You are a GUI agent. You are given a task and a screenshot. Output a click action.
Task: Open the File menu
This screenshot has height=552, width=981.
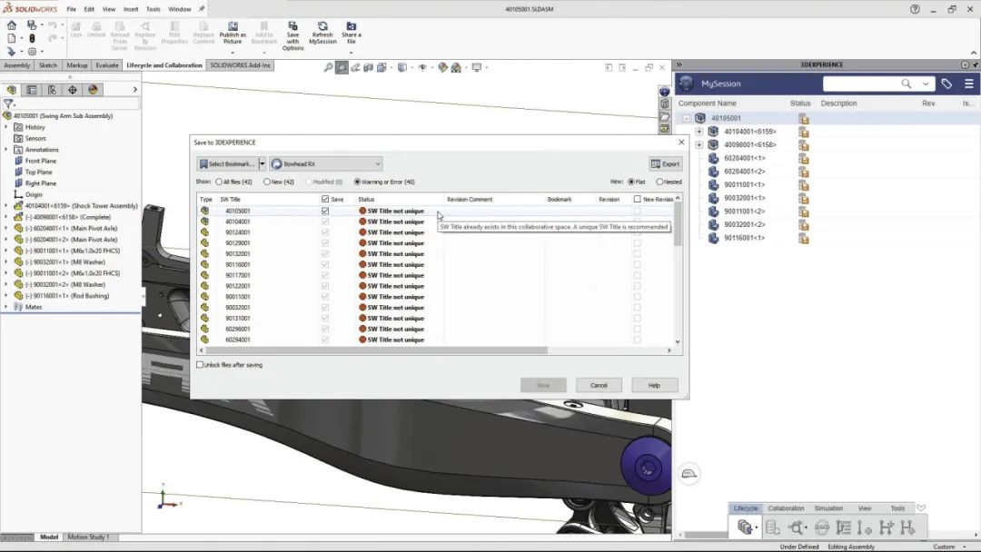(x=72, y=9)
